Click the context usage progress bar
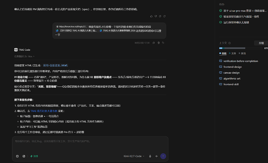 [240, 48]
